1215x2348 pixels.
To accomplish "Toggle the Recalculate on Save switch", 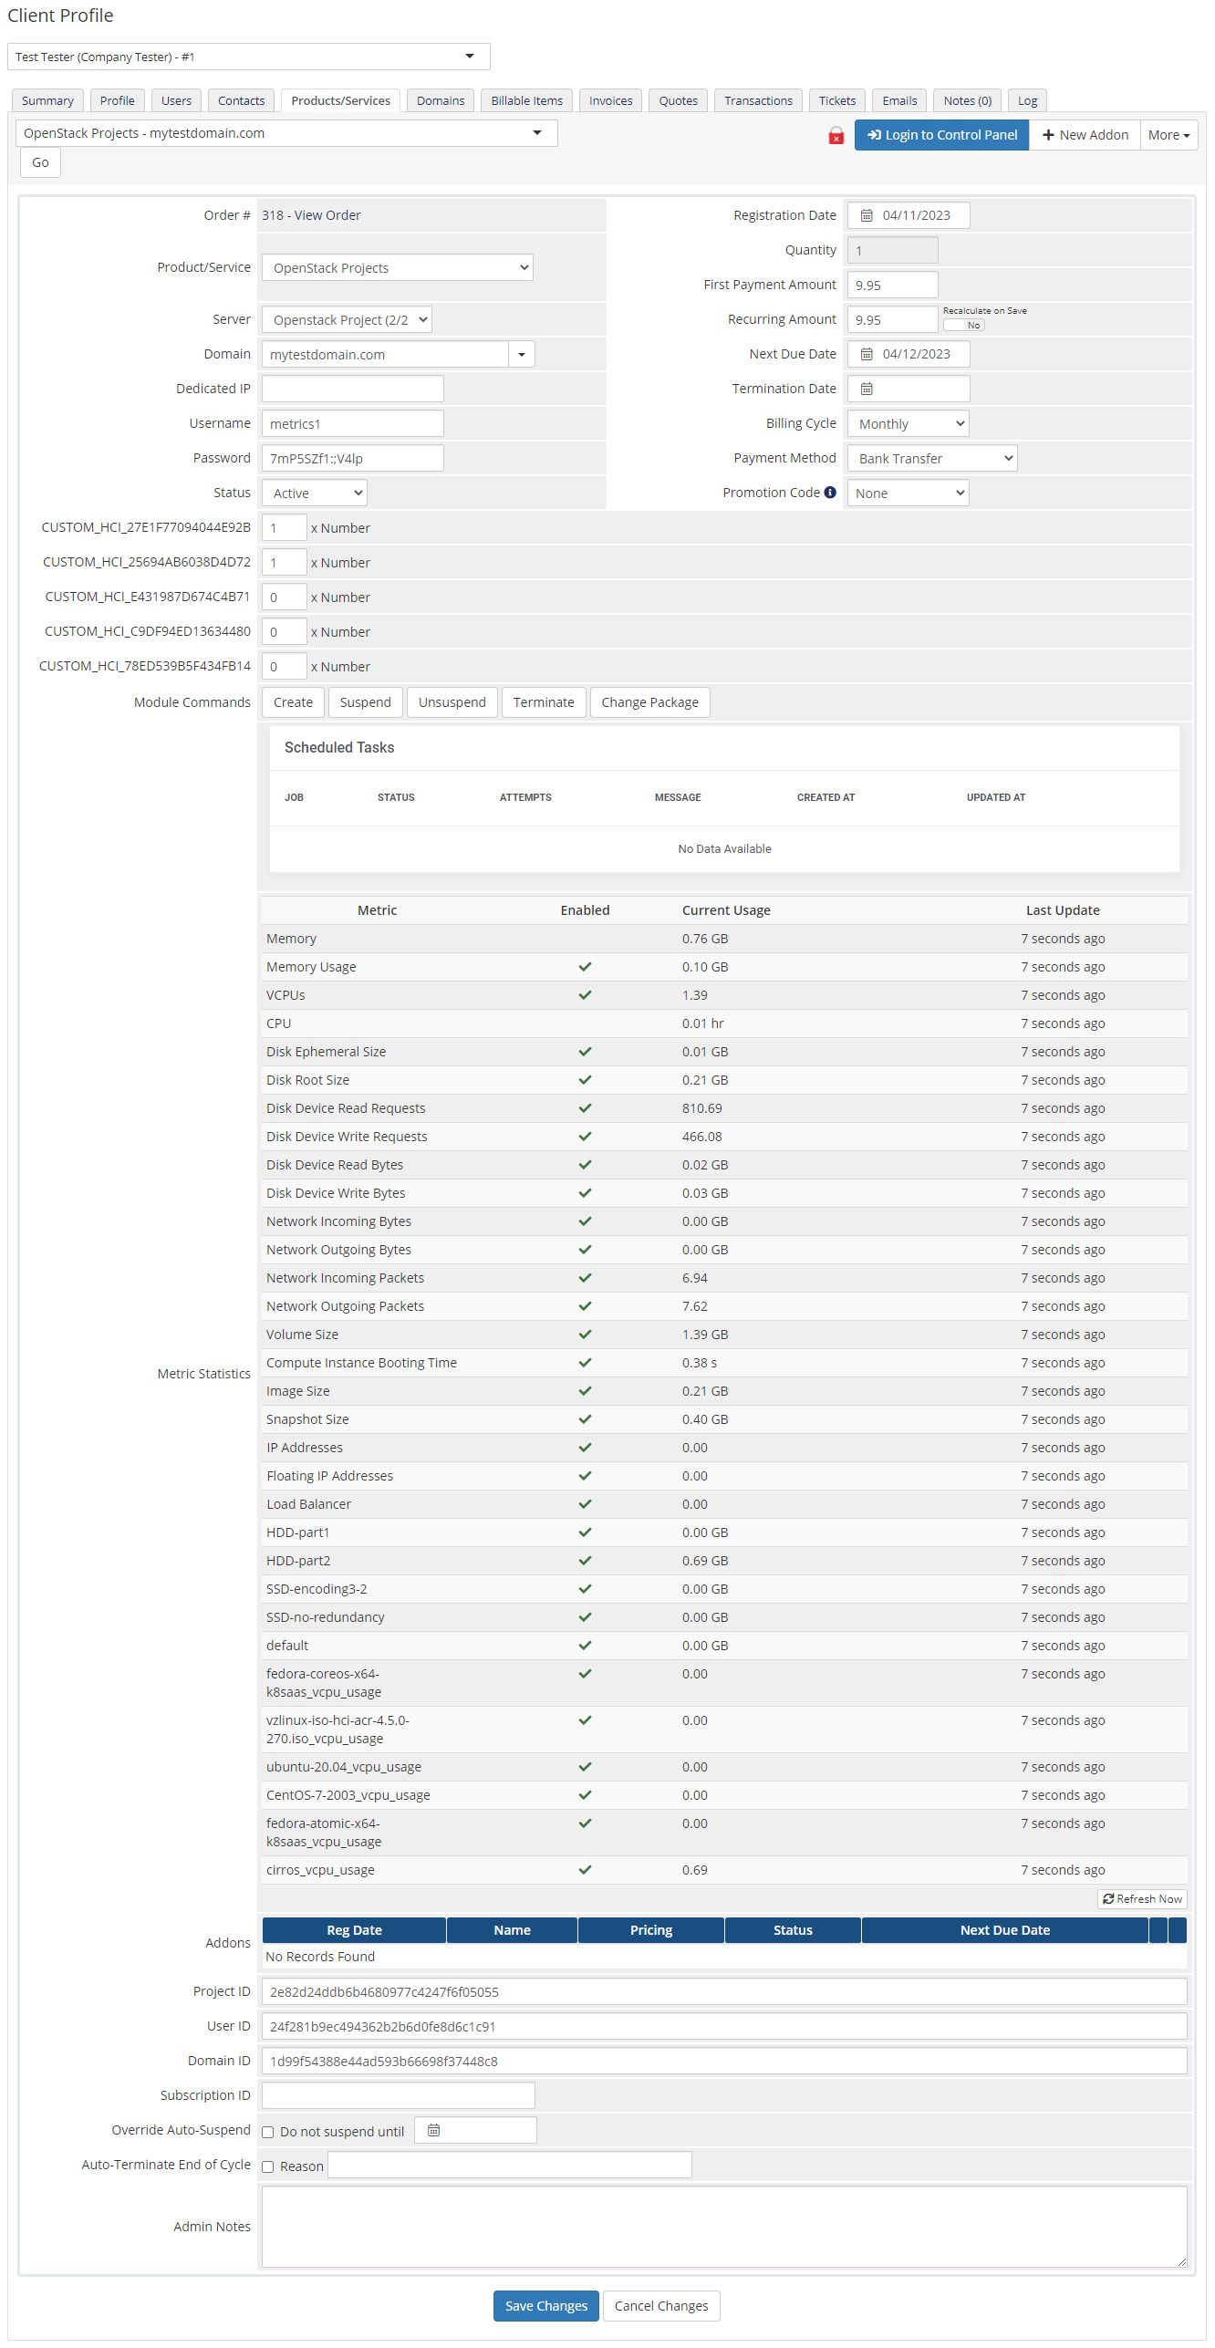I will 964,325.
